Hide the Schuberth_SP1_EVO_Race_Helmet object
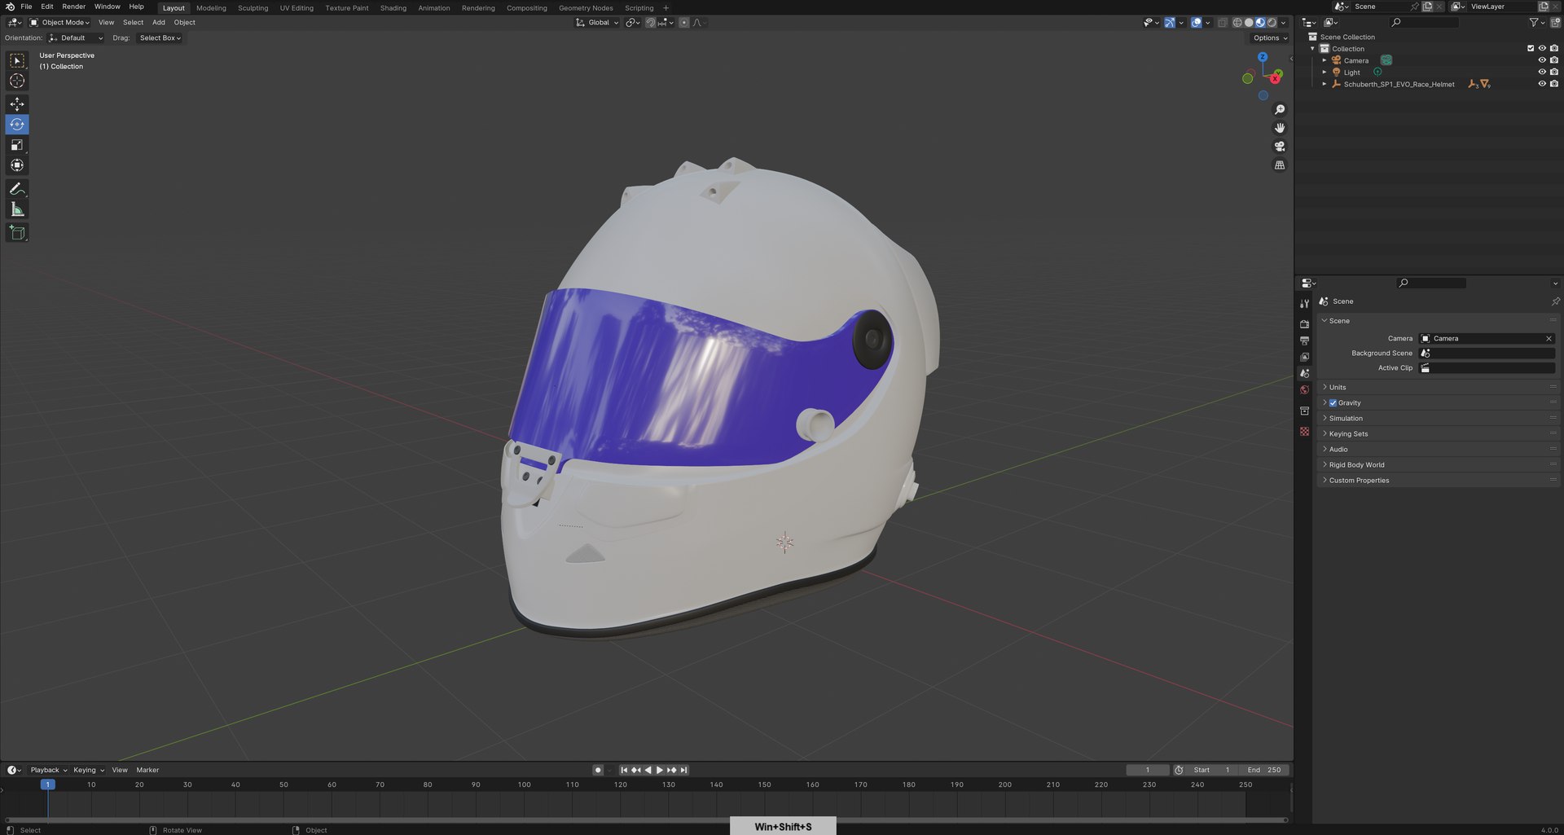Screen dimensions: 1564x835 (x=1542, y=84)
